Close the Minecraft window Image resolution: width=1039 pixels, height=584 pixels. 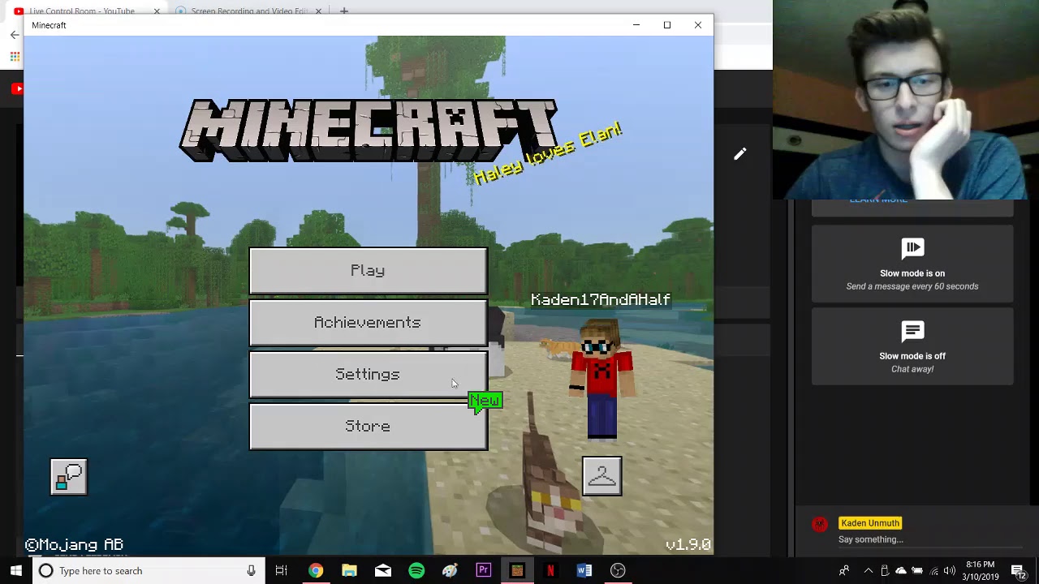click(698, 25)
